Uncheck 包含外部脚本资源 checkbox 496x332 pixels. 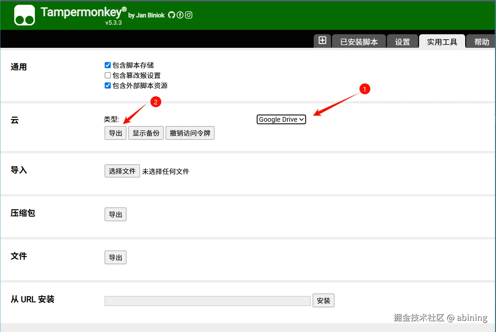click(108, 85)
